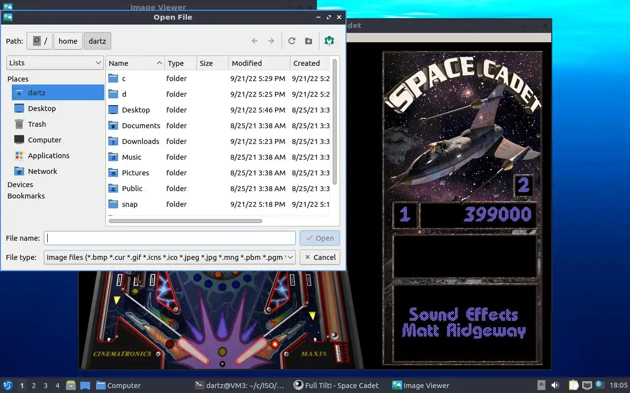The image size is (630, 393).
Task: Focus the File name input field
Action: click(170, 238)
